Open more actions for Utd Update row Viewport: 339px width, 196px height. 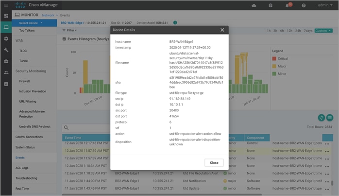click(327, 189)
